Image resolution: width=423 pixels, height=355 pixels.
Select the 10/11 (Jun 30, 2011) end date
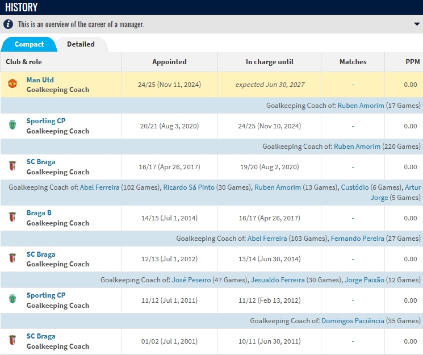(x=270, y=341)
